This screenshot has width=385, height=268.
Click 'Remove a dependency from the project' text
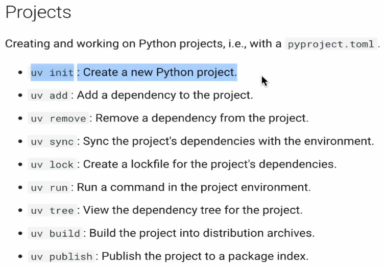[202, 118]
